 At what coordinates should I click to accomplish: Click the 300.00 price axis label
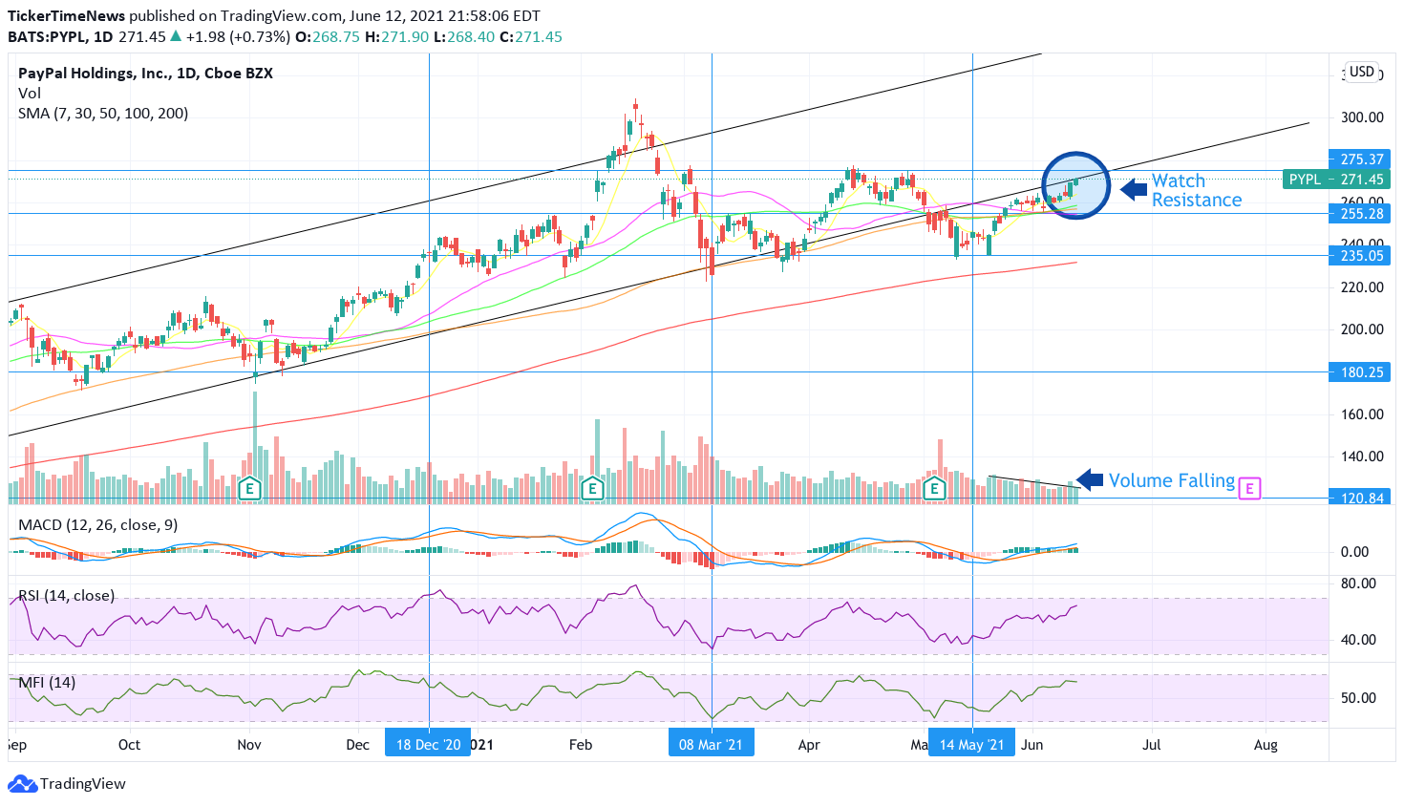pyautogui.click(x=1362, y=117)
